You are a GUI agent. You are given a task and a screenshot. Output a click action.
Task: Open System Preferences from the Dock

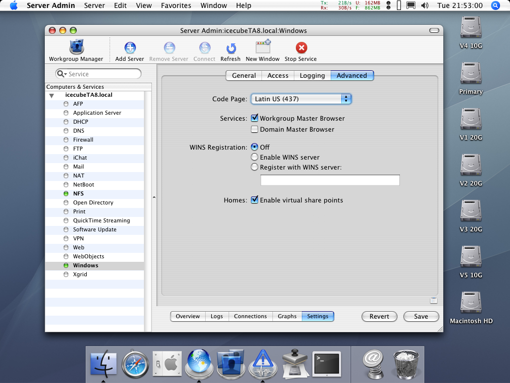point(167,364)
